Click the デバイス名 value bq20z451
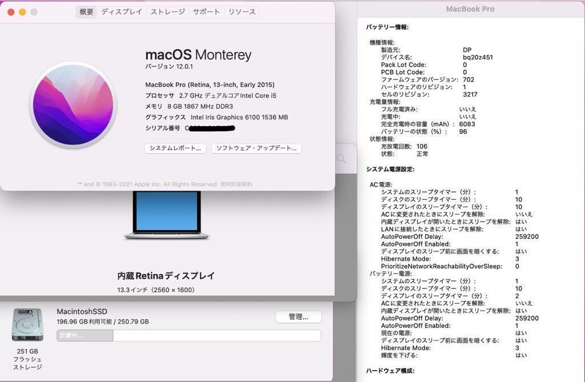 478,58
